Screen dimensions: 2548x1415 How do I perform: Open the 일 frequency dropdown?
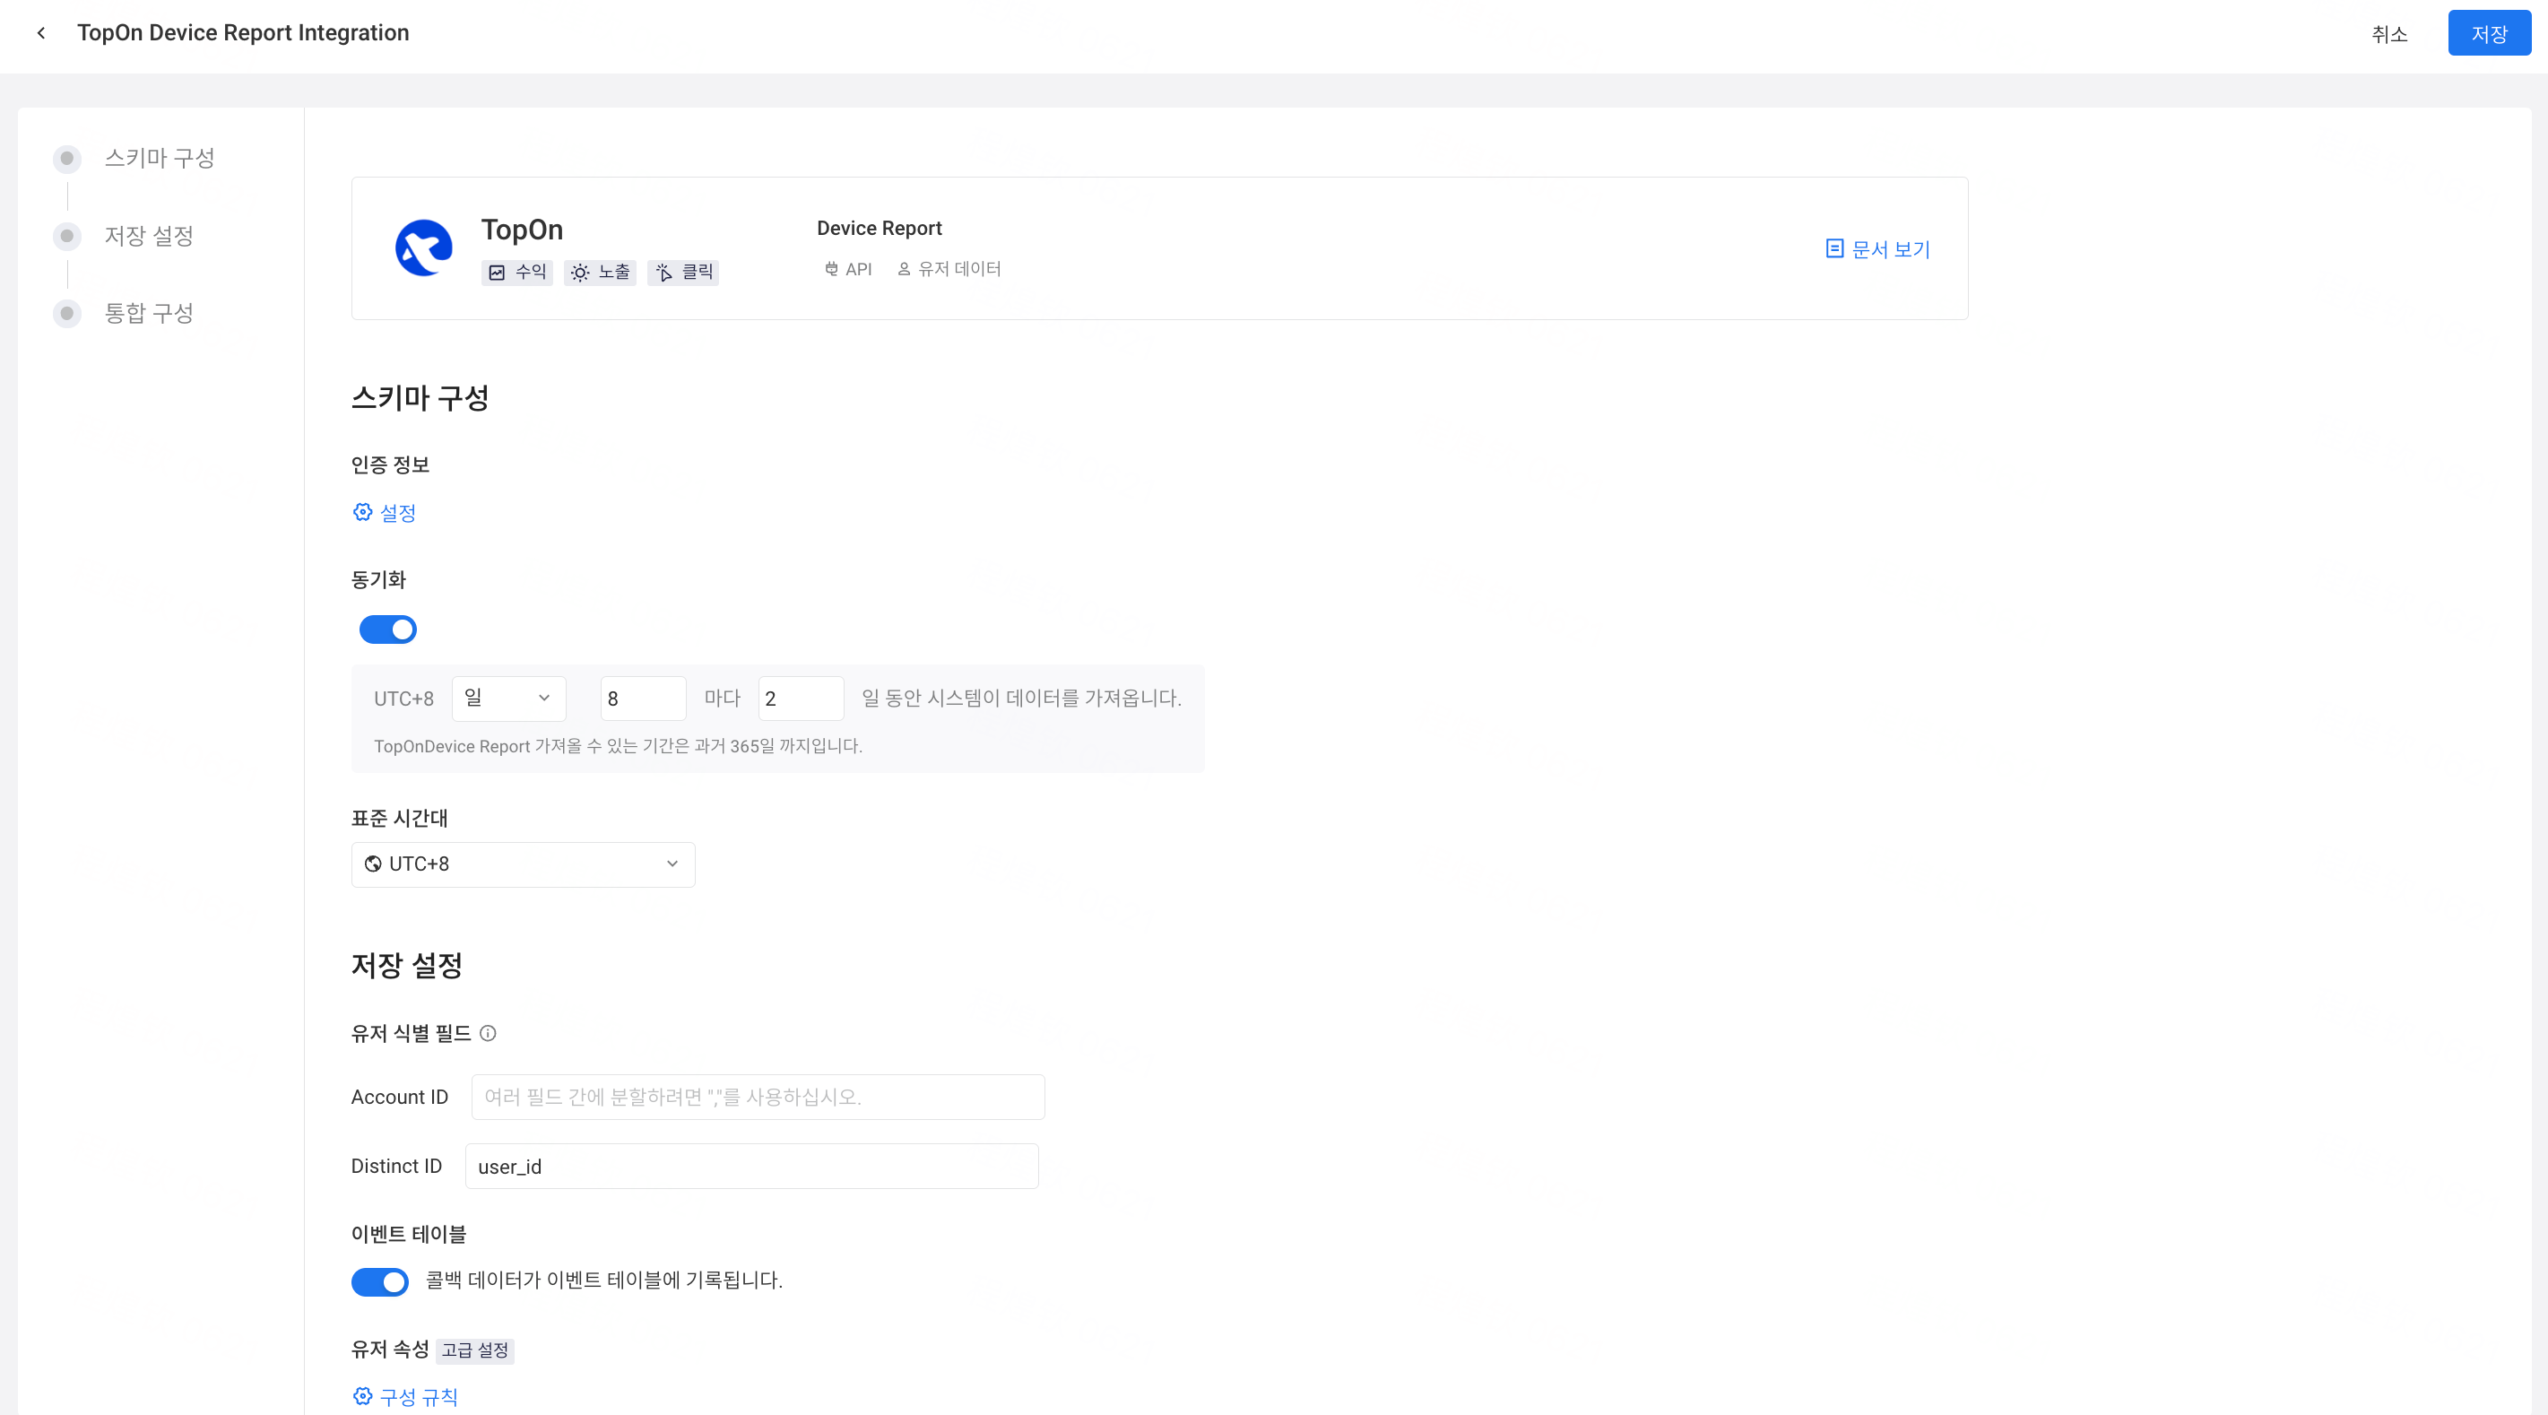click(x=508, y=699)
